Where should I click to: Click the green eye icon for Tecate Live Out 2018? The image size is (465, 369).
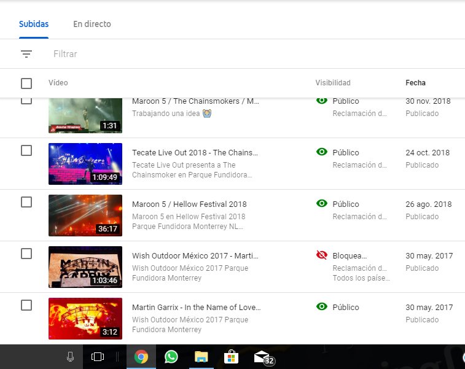322,152
